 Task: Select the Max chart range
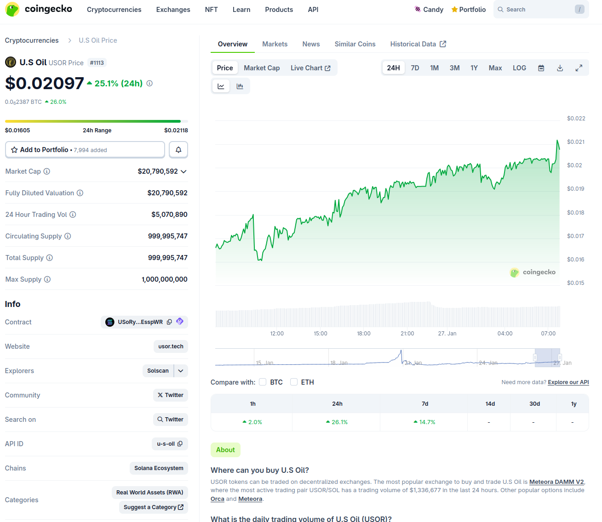pyautogui.click(x=495, y=68)
